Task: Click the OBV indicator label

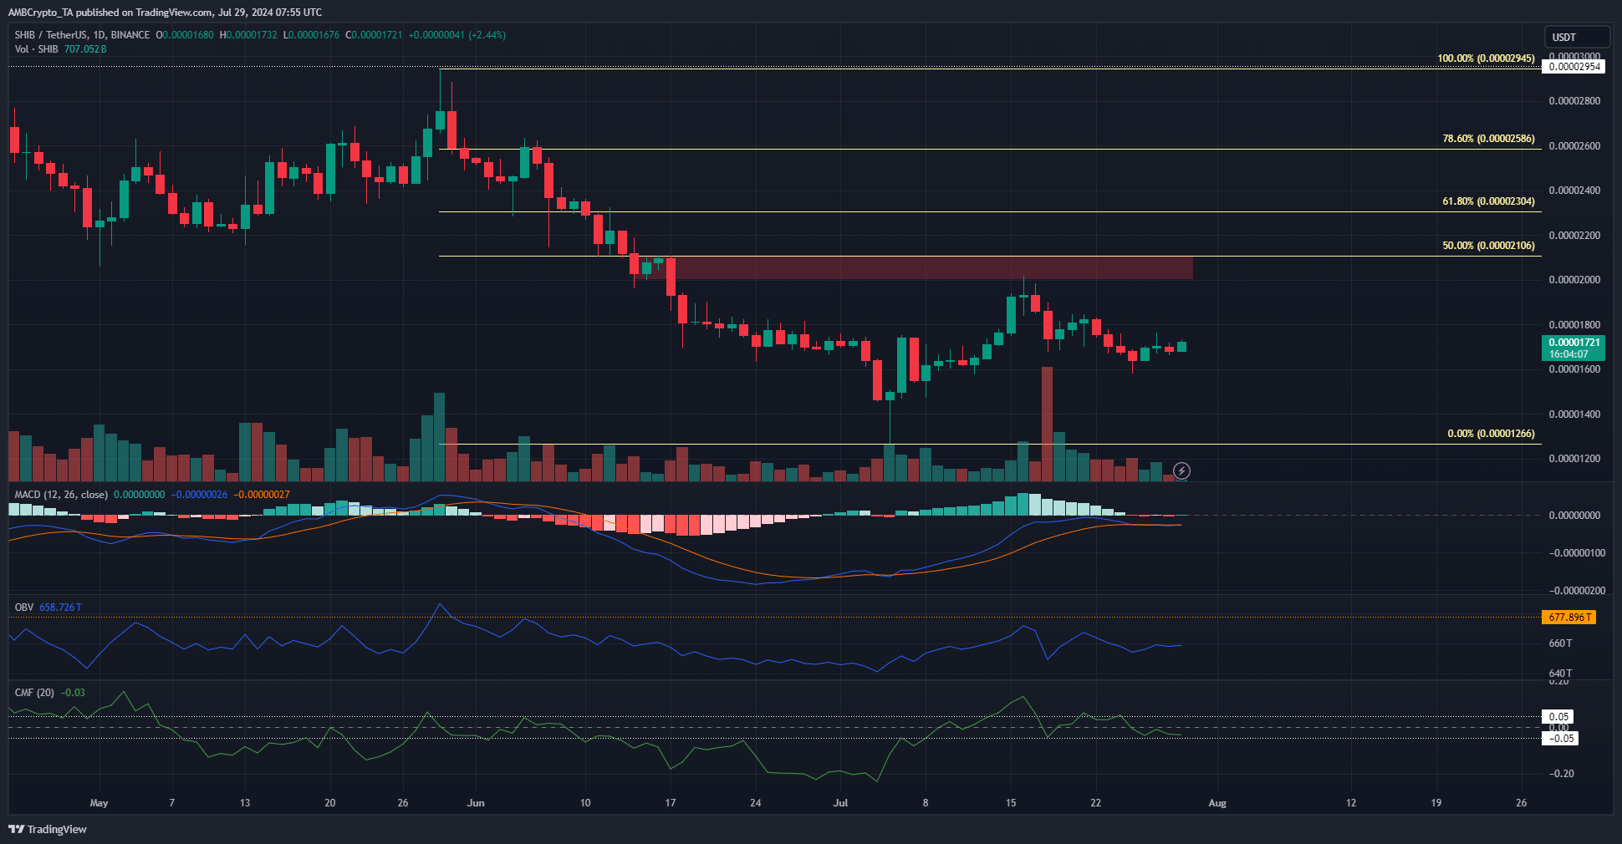Action: [x=24, y=608]
